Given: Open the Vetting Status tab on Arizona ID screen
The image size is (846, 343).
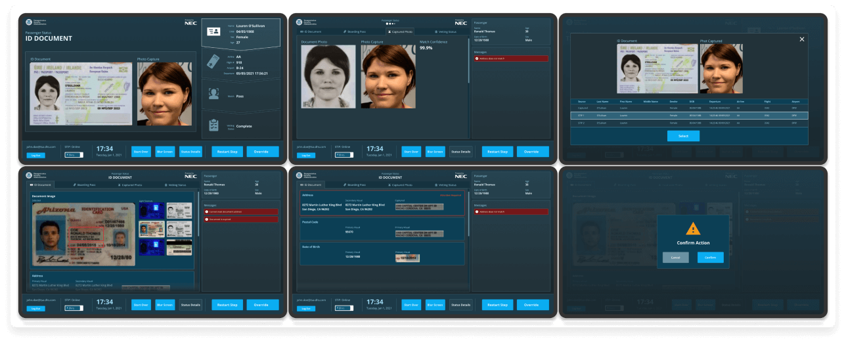Looking at the screenshot, I should pyautogui.click(x=175, y=185).
